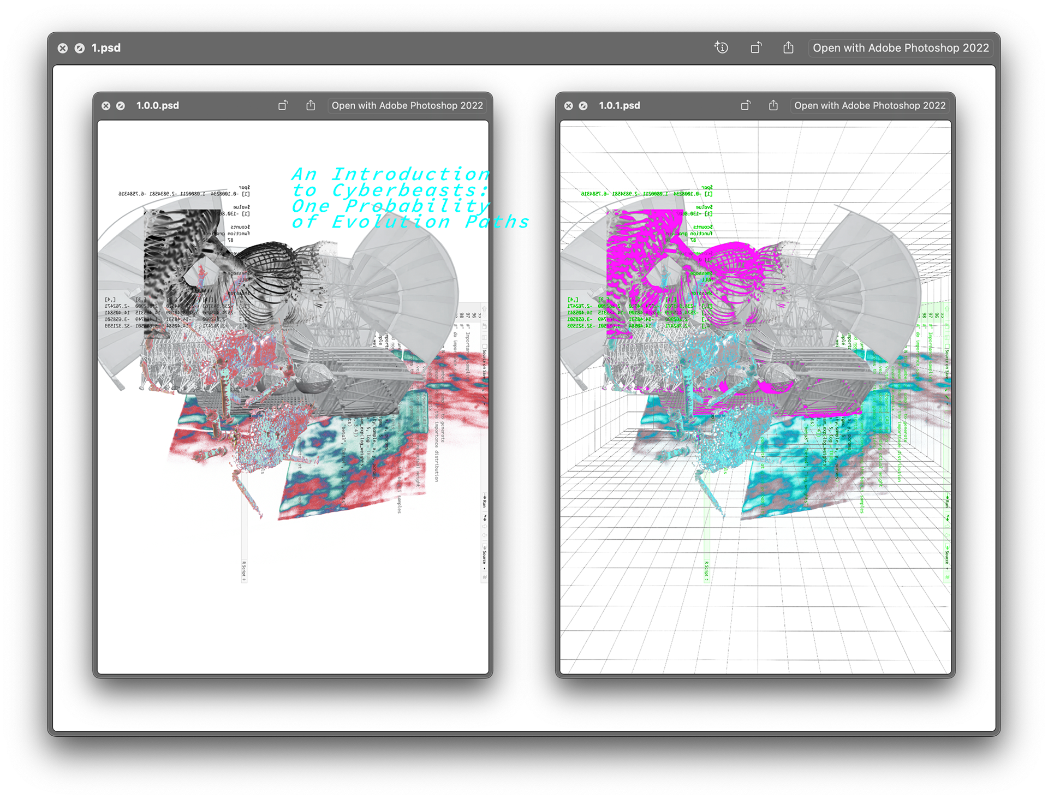Click the full-screen icon beside 1.0.0.psd title
The image size is (1048, 799).
coord(121,106)
